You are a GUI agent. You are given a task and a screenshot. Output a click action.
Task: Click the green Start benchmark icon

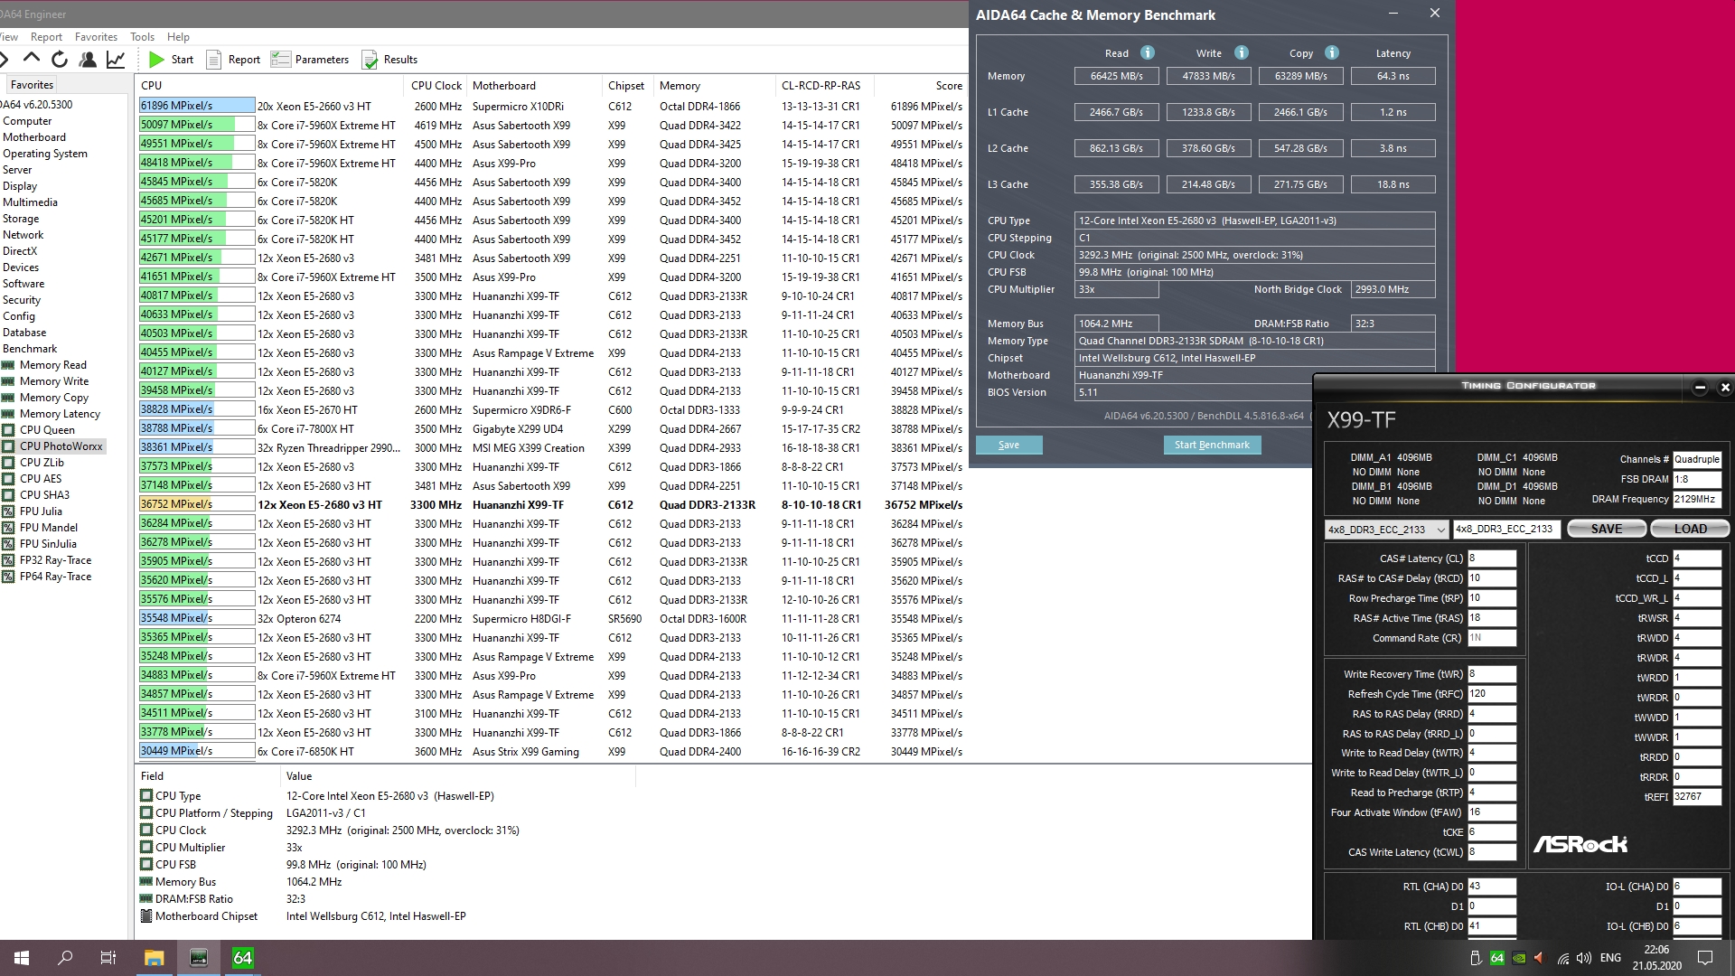157,60
